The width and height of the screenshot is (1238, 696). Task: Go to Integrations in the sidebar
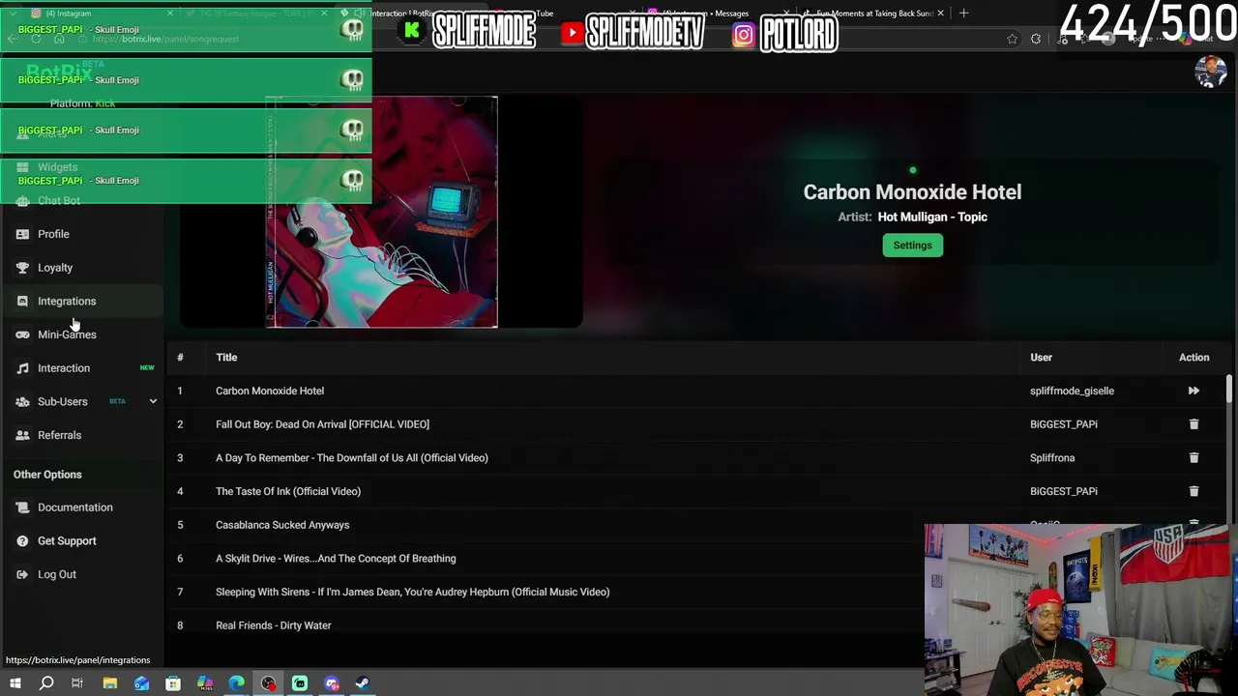[67, 301]
